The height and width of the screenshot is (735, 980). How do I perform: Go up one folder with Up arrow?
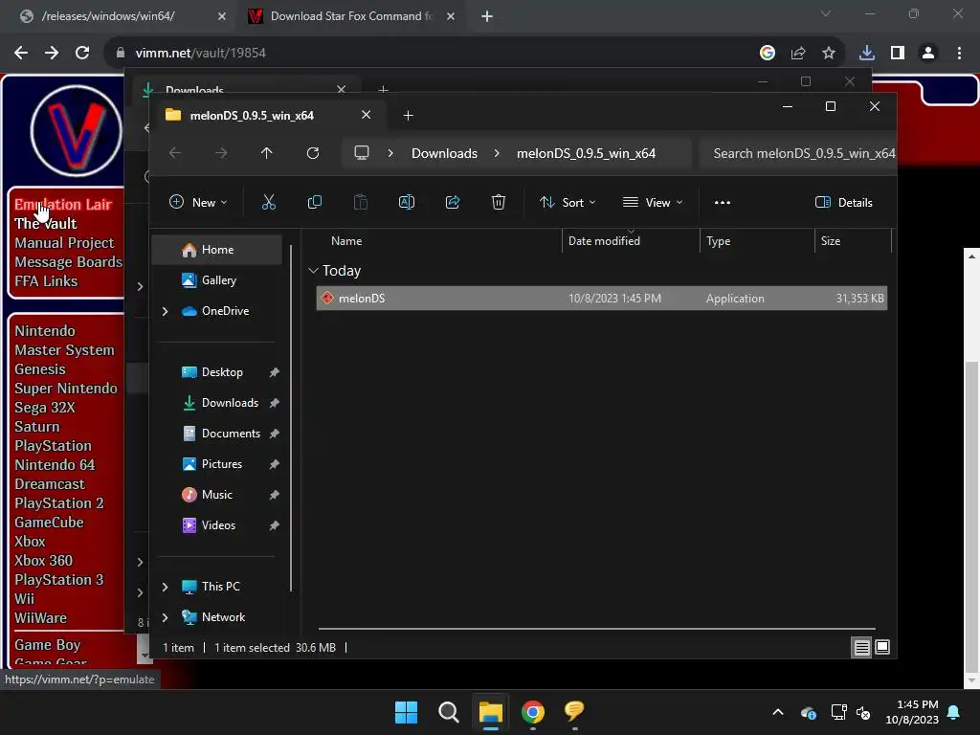click(267, 153)
